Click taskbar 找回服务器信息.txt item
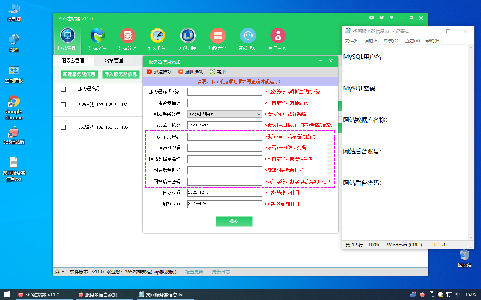The image size is (481, 300). (x=165, y=294)
